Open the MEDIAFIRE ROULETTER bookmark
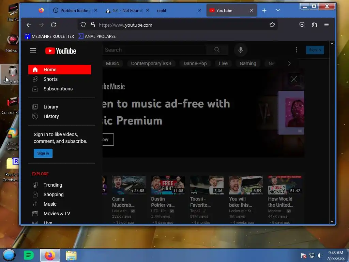 (x=49, y=36)
